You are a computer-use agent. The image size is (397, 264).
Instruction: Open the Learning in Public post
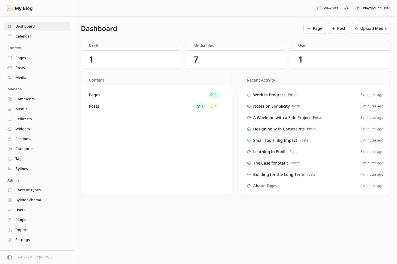click(270, 152)
